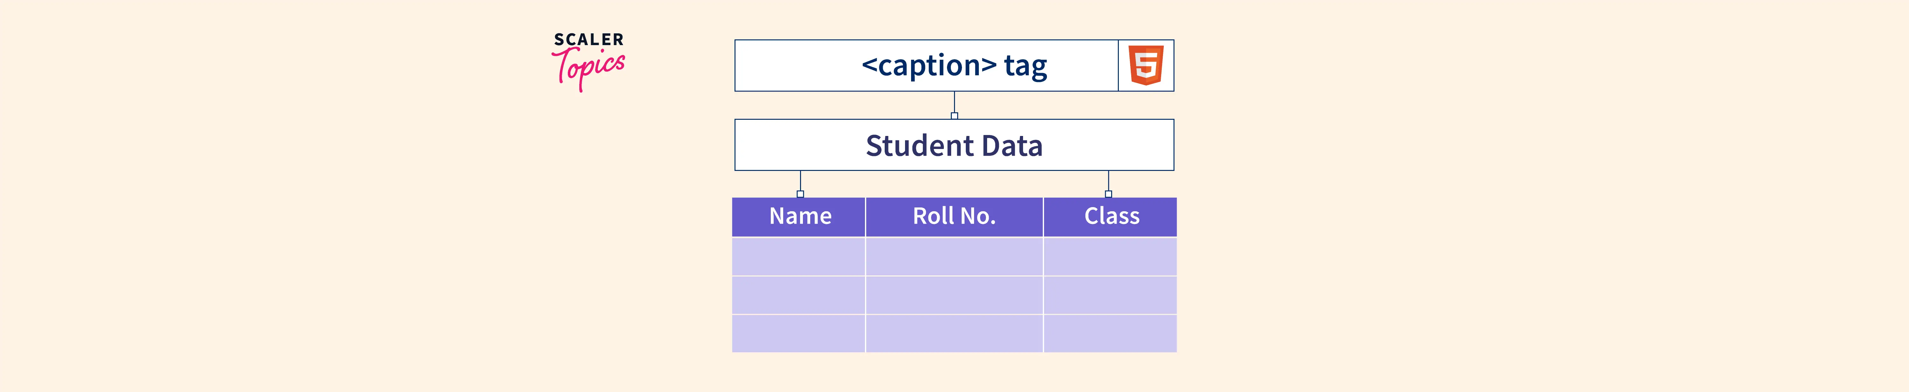
Task: Select first empty cell under Class
Action: click(x=1110, y=257)
